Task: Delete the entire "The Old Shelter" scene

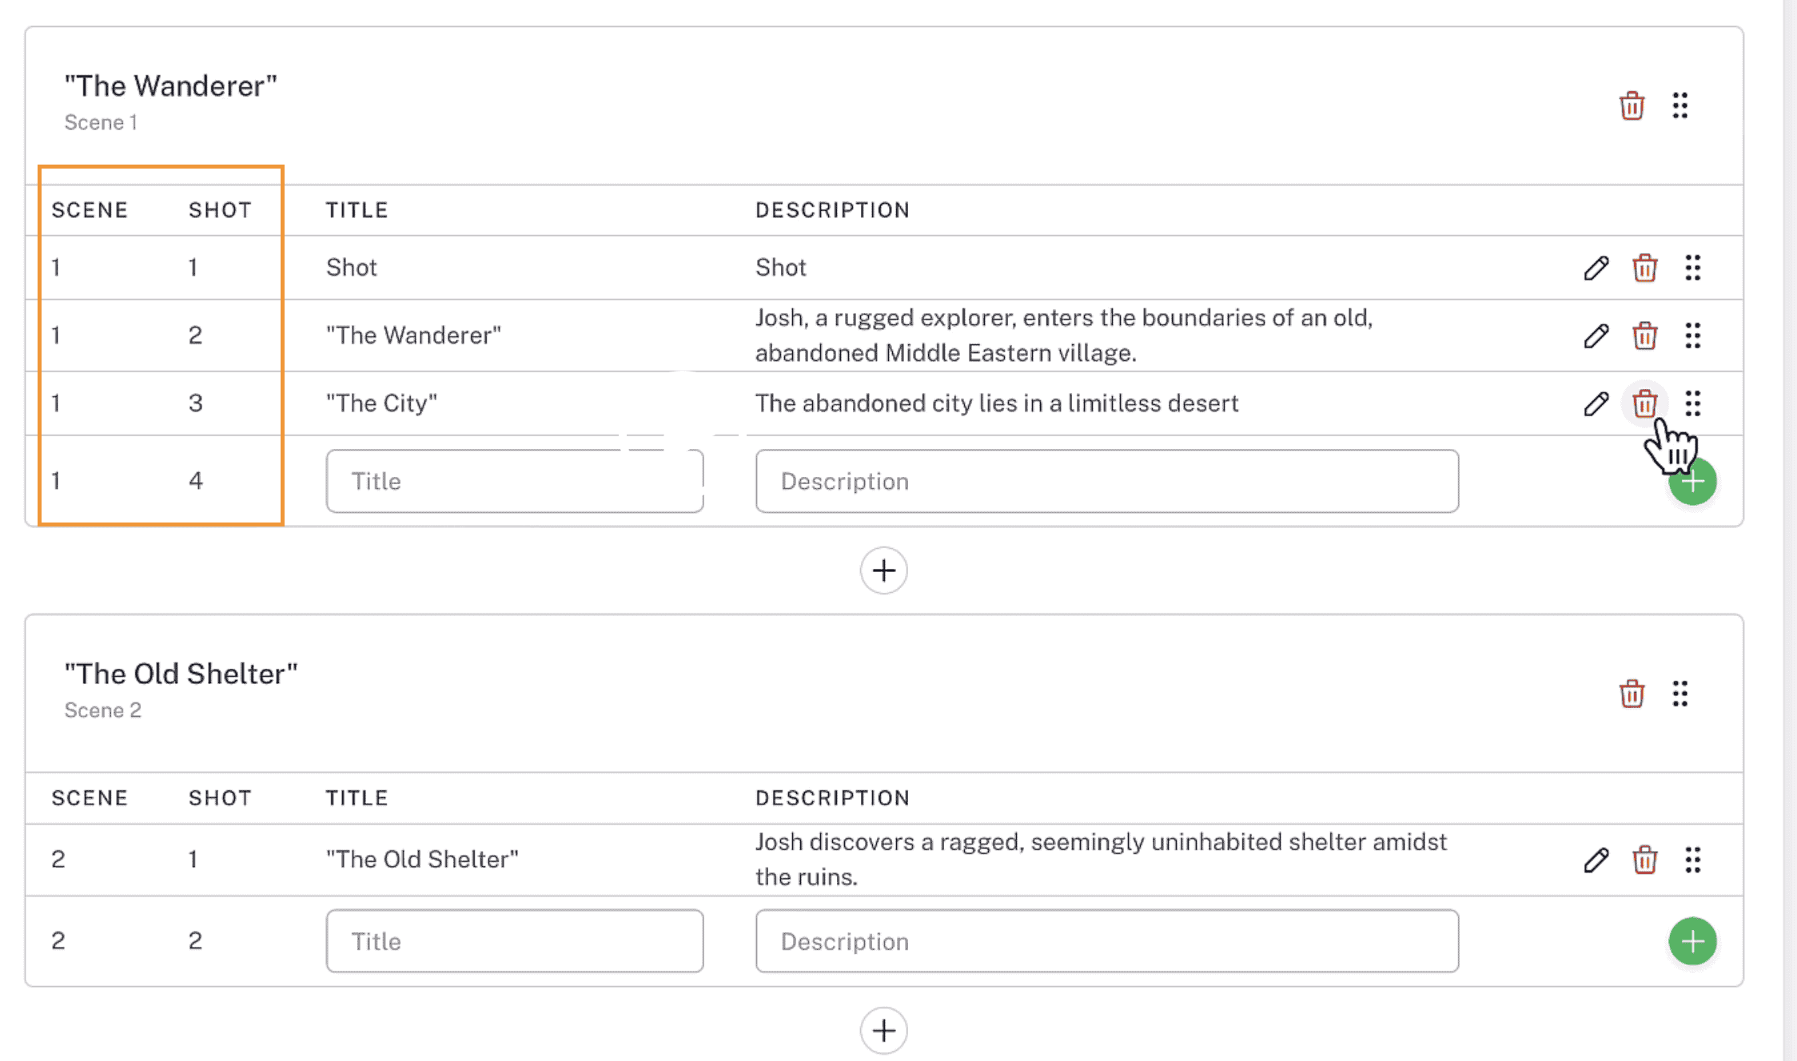Action: click(1632, 693)
